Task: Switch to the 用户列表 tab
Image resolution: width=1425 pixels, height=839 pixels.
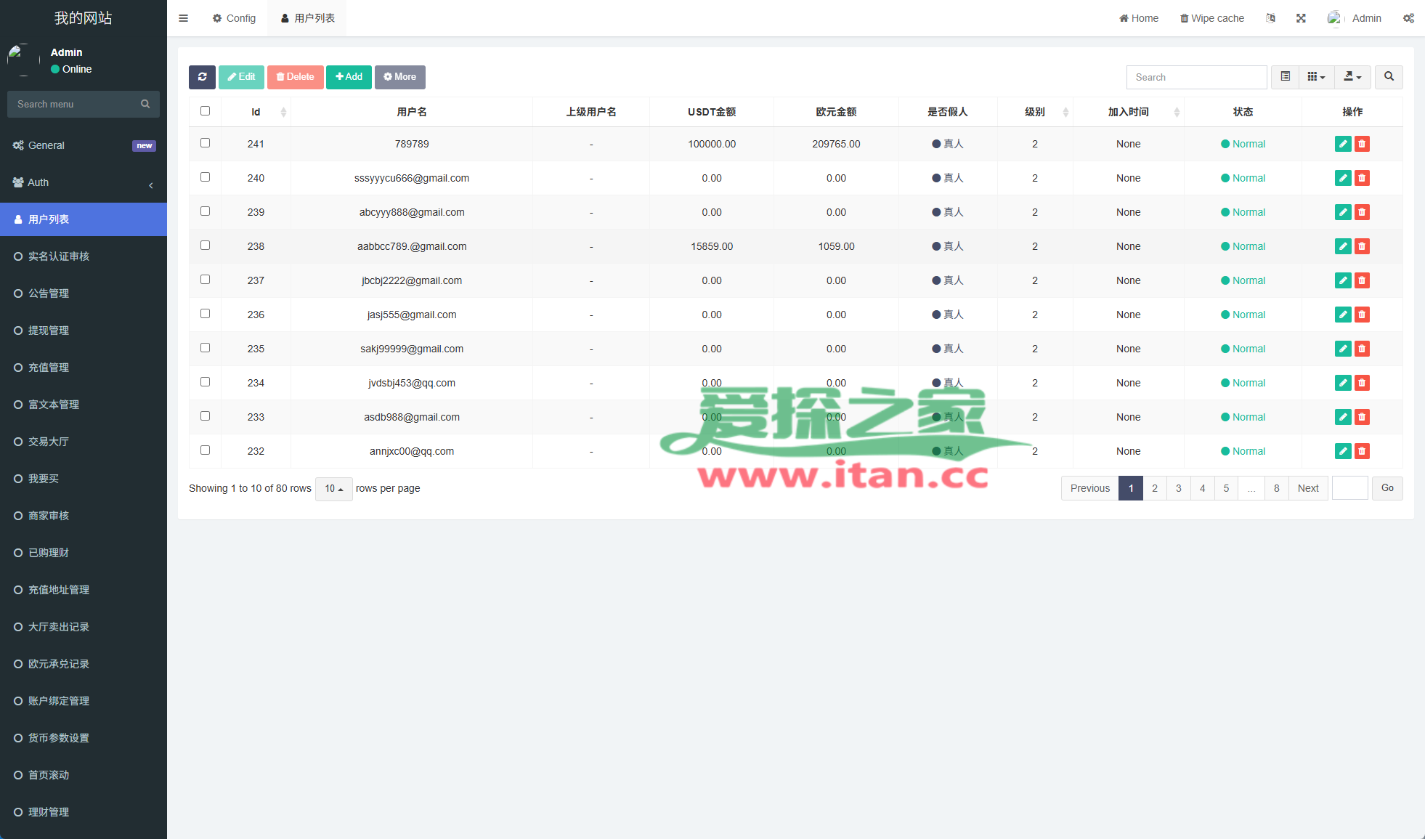Action: click(x=307, y=18)
